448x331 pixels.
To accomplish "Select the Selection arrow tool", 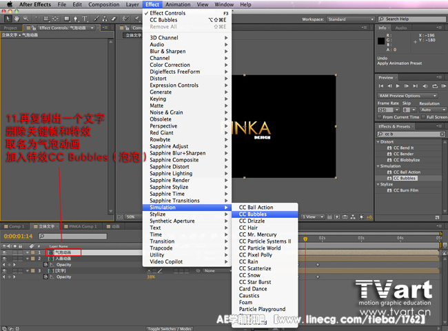I will click(8, 19).
